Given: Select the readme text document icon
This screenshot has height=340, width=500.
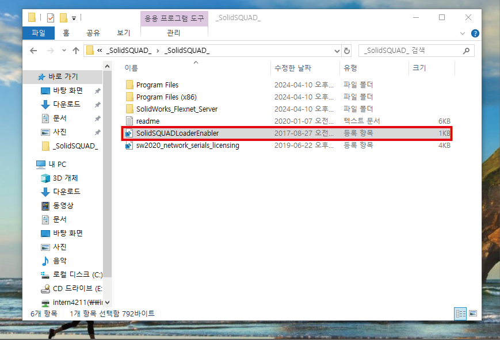Looking at the screenshot, I should (129, 121).
